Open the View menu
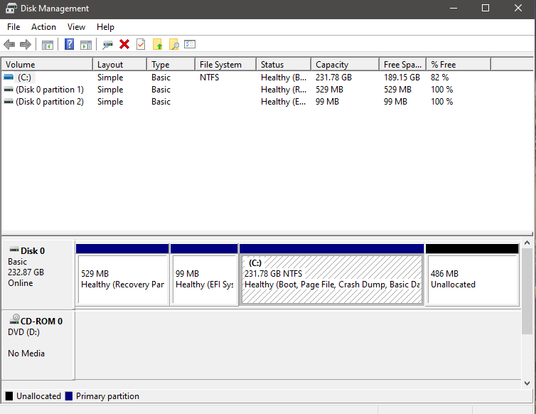 [76, 27]
